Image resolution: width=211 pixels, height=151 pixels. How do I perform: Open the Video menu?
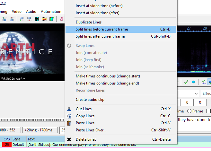pos(17,12)
